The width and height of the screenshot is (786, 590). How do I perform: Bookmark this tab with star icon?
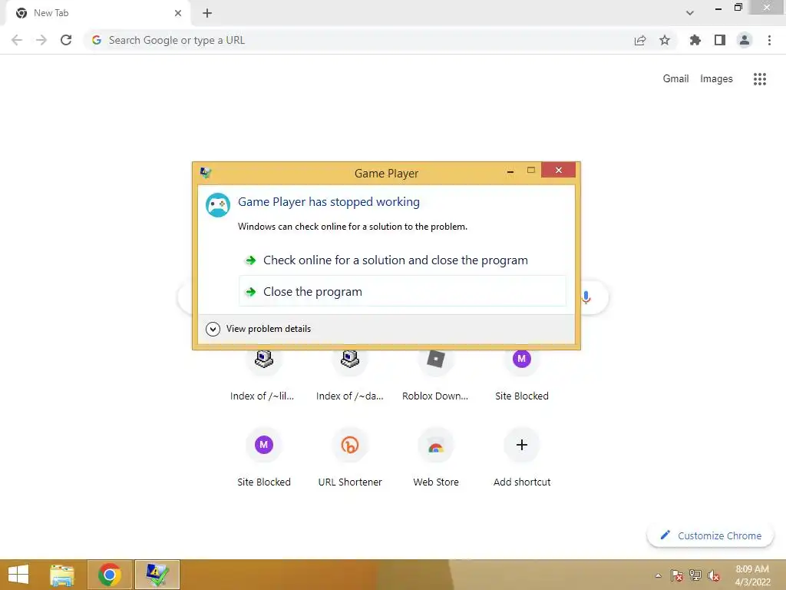[665, 40]
